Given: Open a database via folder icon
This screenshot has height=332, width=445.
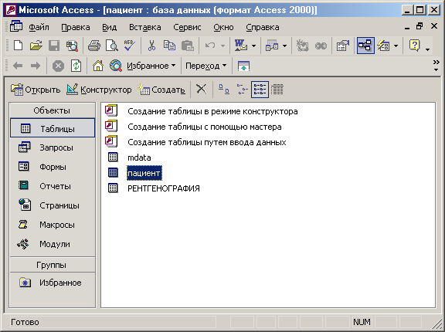Looking at the screenshot, I should pos(36,46).
